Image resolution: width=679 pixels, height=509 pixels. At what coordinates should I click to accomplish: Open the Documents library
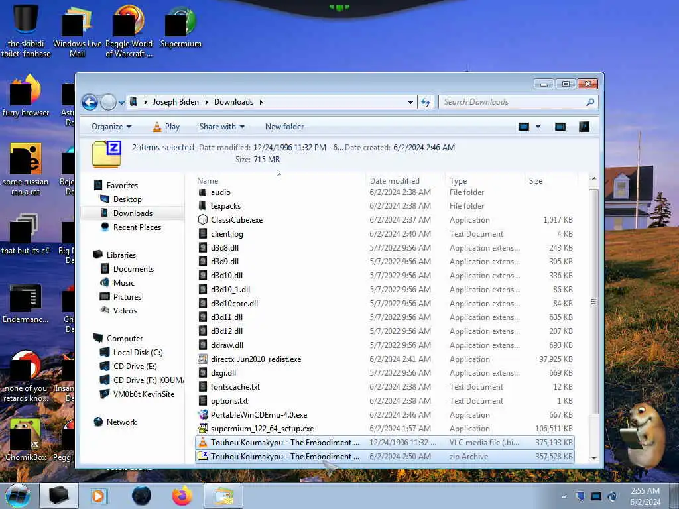[x=133, y=269]
